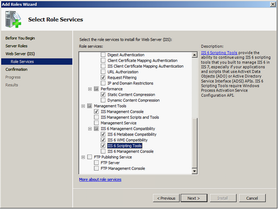
Task: Collapse the Management Tools node
Action: coord(83,106)
